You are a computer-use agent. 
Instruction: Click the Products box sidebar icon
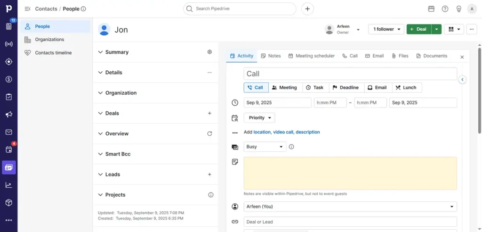coord(8,202)
